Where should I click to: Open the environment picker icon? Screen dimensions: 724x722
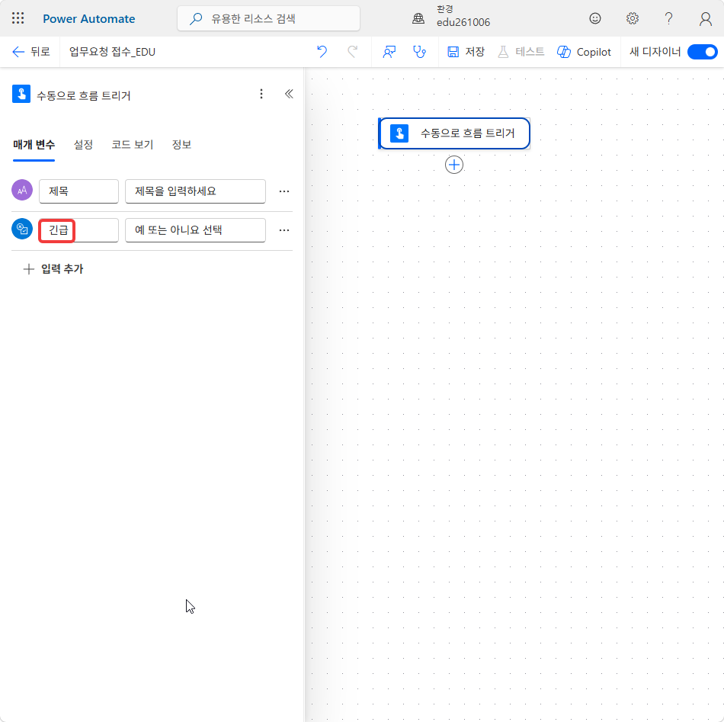(x=418, y=18)
